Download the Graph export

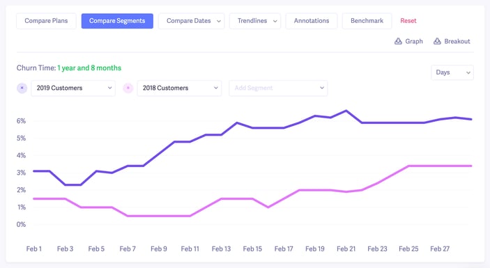point(408,41)
